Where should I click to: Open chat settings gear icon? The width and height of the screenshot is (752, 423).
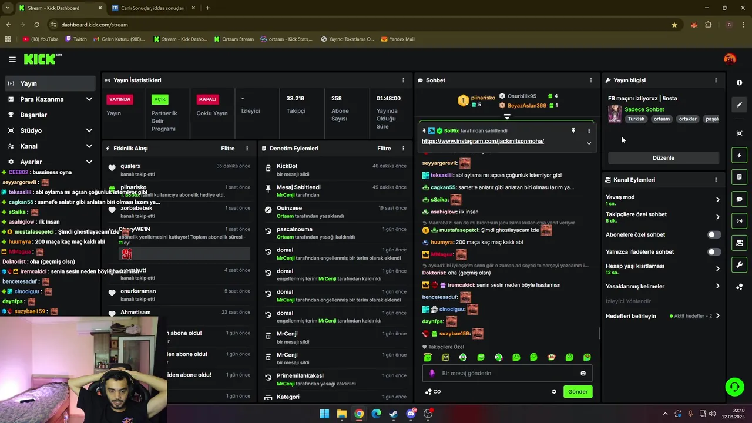[554, 392]
